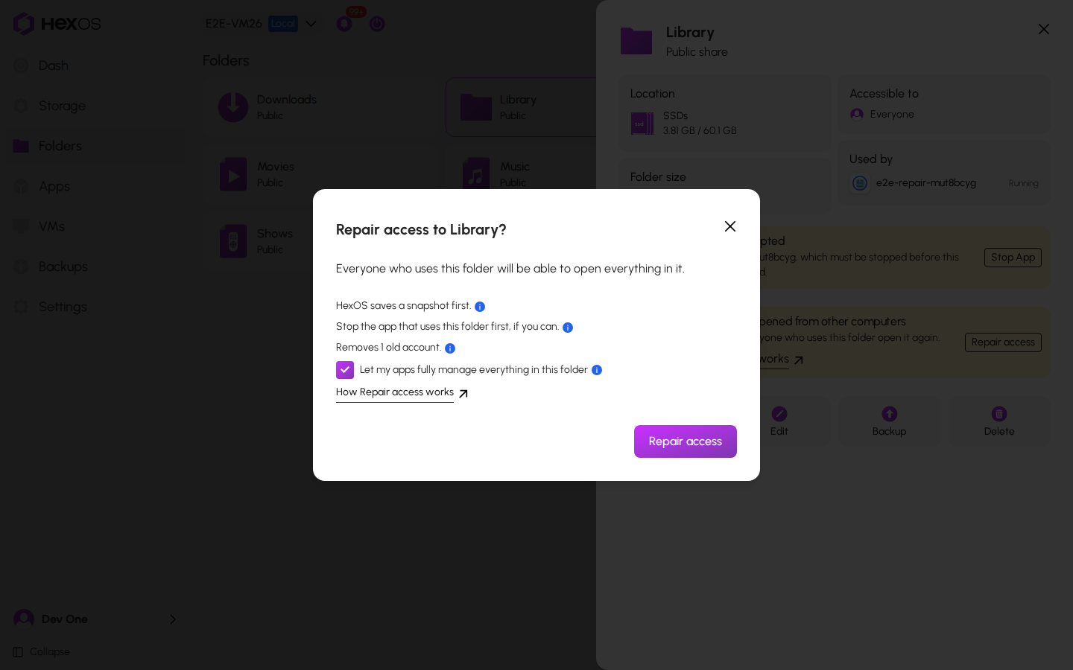
Task: Close the Library side panel
Action: click(1044, 29)
